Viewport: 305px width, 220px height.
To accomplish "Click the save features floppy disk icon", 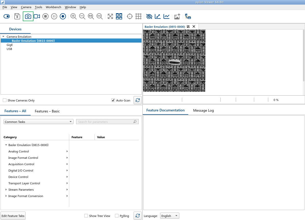I will pyautogui.click(x=17, y=16).
